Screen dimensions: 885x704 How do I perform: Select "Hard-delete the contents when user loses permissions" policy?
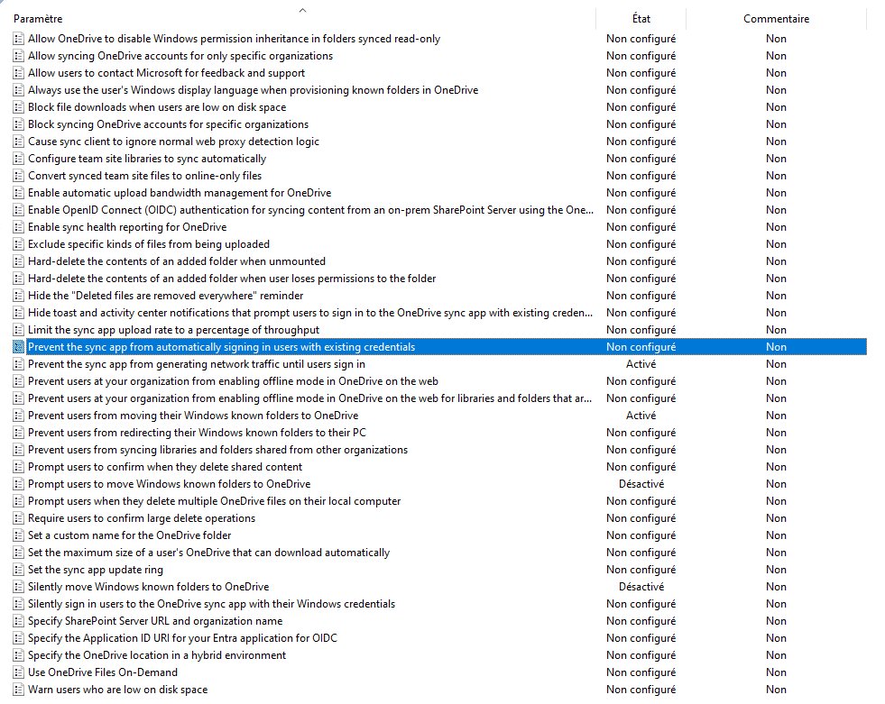click(232, 279)
